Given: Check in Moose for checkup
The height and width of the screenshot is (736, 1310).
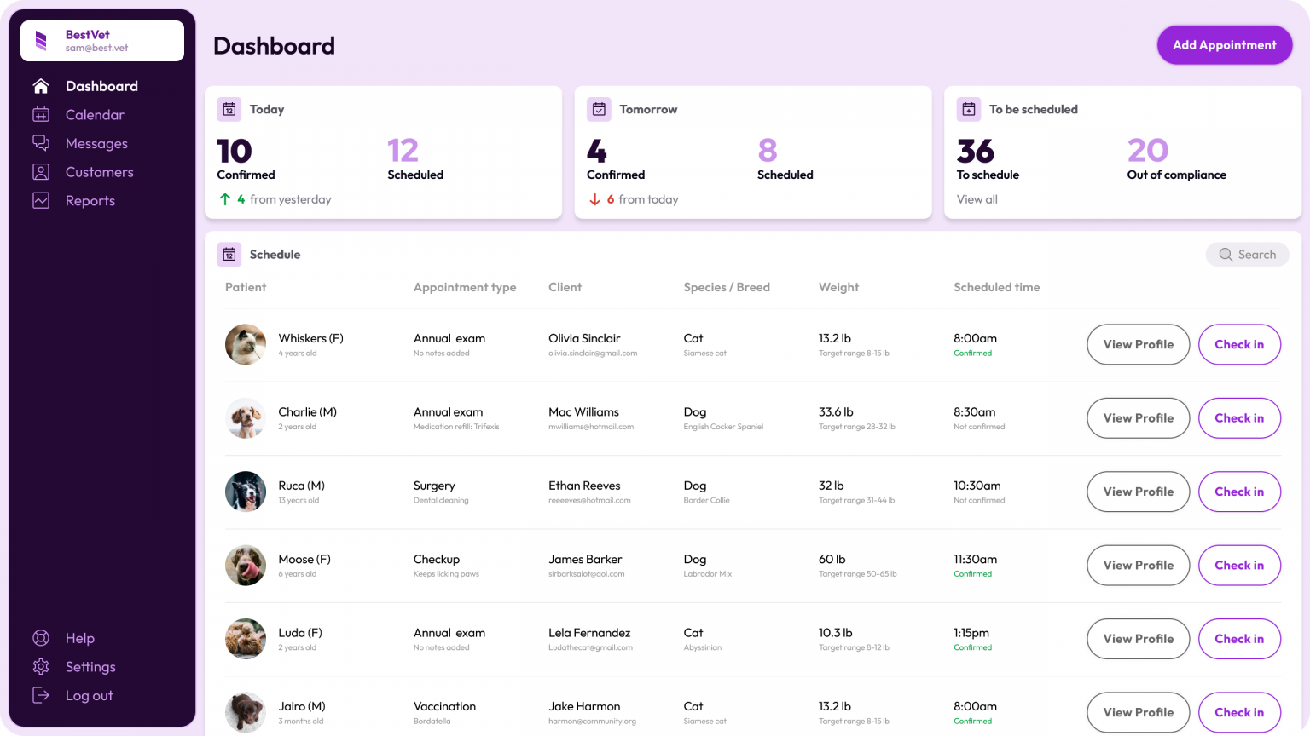Looking at the screenshot, I should pos(1239,566).
